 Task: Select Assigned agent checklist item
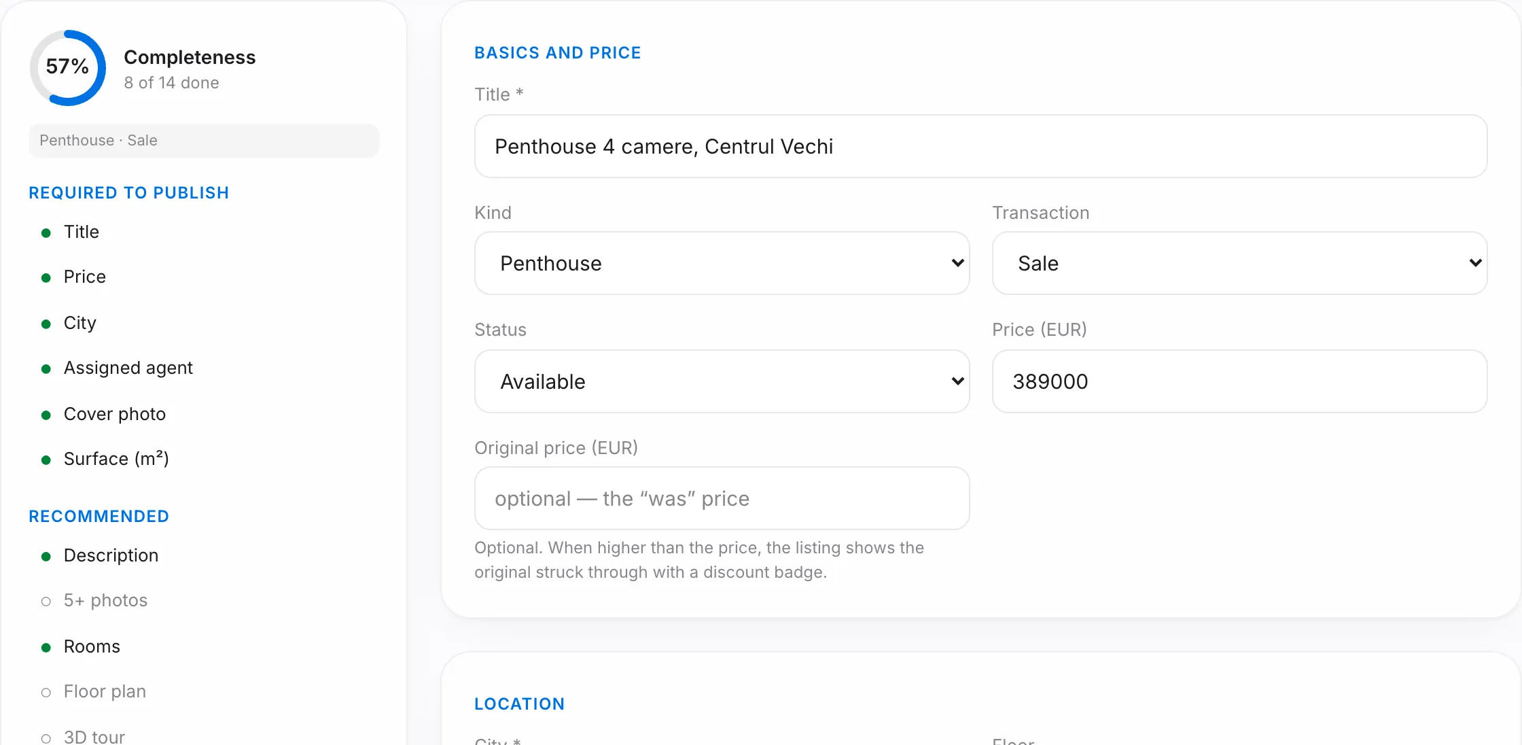(x=128, y=368)
